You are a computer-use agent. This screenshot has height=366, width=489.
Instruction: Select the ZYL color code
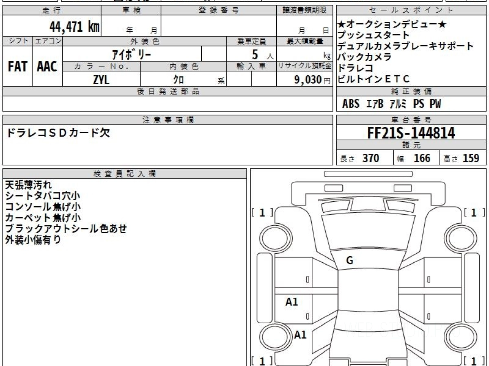coord(101,80)
